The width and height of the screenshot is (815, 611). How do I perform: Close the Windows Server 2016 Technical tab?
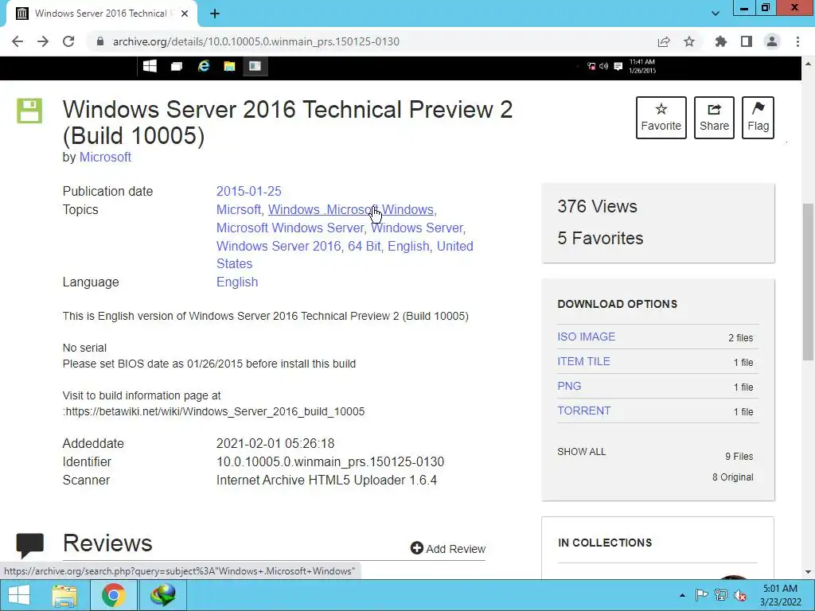click(185, 14)
